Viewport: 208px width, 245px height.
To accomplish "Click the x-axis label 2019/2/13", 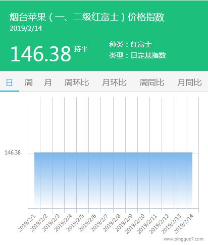I will (171, 224).
